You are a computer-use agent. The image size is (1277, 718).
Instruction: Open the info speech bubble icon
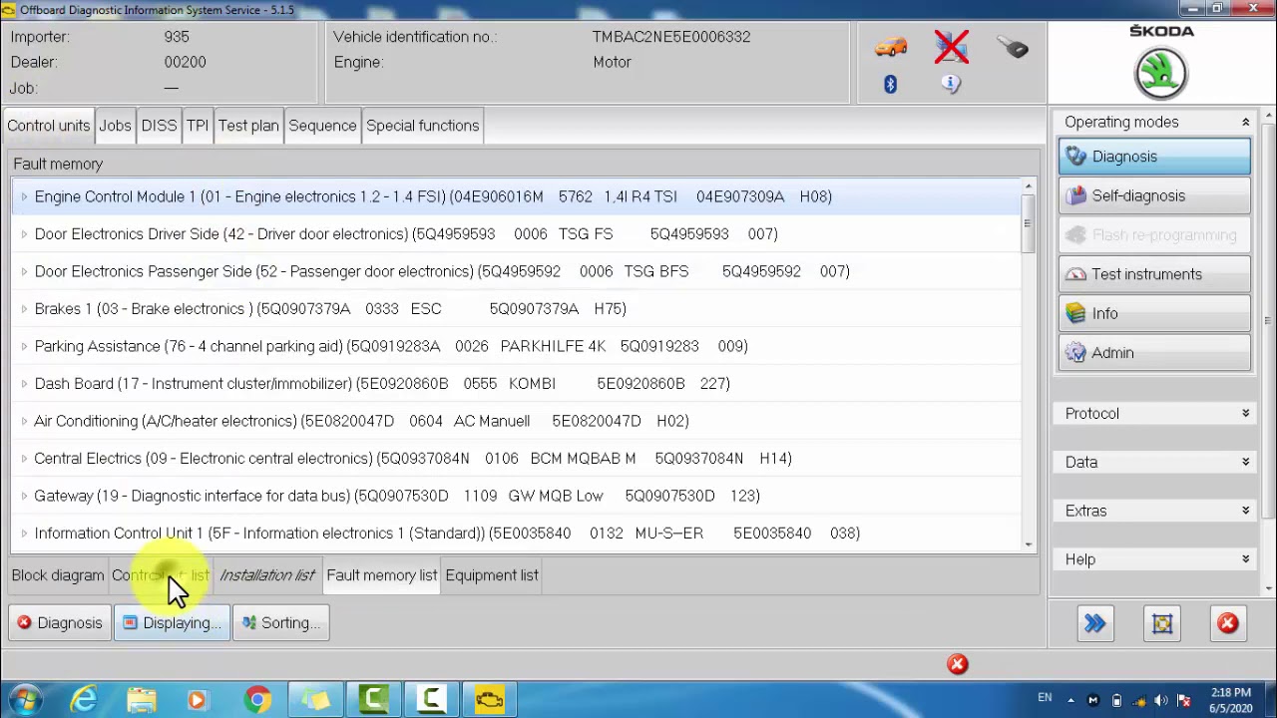click(x=951, y=85)
